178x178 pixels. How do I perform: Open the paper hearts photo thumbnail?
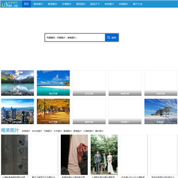click(x=14, y=155)
